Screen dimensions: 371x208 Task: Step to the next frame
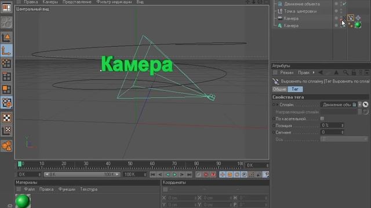tap(182, 174)
